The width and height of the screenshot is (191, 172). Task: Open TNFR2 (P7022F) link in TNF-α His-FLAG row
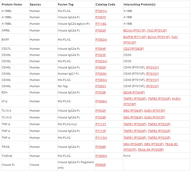click(159, 138)
